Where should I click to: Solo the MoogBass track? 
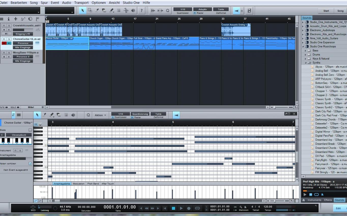(x=9, y=53)
